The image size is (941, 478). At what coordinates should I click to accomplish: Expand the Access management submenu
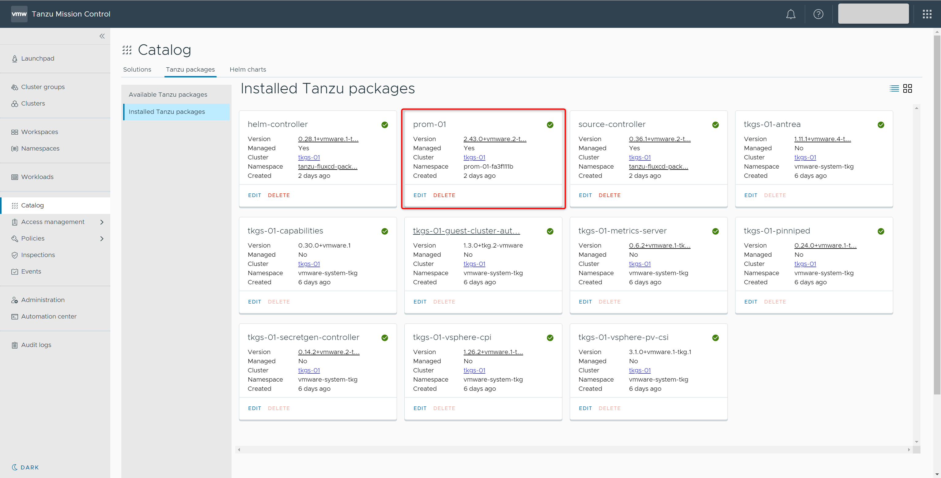(102, 222)
